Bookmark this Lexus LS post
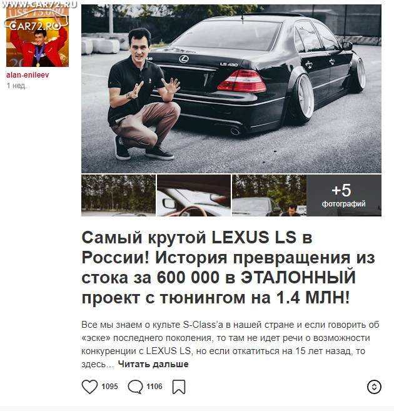Screen dimensions: 394x411 click(x=179, y=387)
